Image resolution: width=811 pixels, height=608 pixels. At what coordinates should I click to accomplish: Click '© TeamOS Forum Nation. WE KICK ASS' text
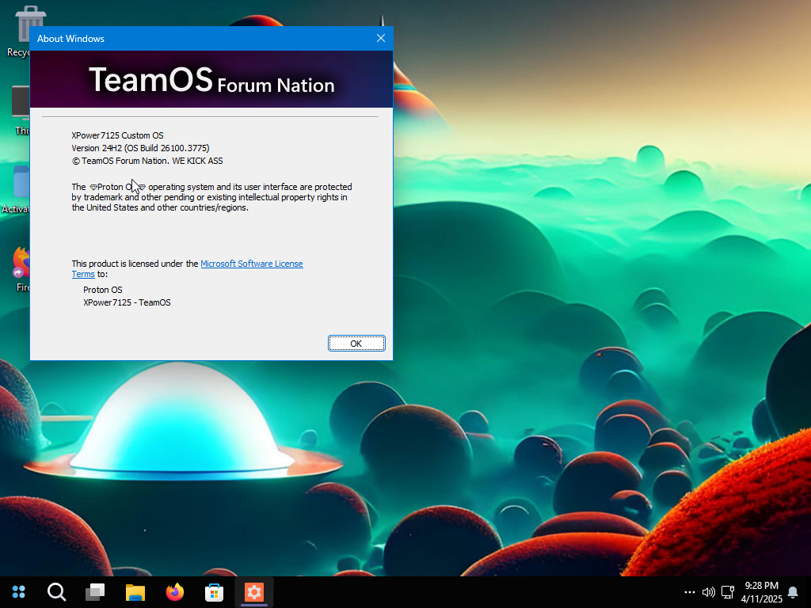click(x=147, y=161)
